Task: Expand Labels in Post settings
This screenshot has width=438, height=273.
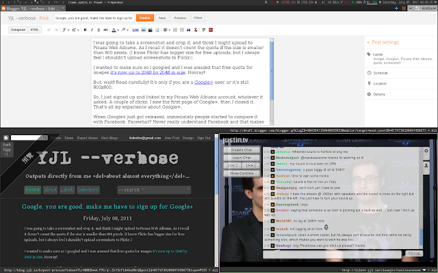Action: 377,55
